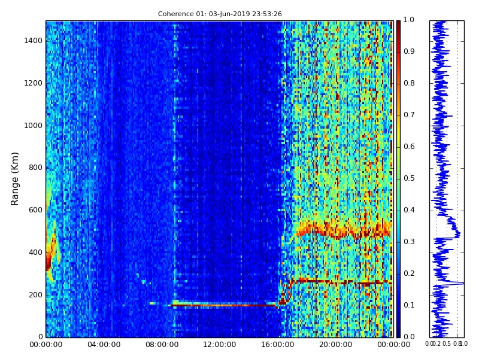Click the colorbar label 0.2
The image size is (479, 359).
click(x=409, y=273)
